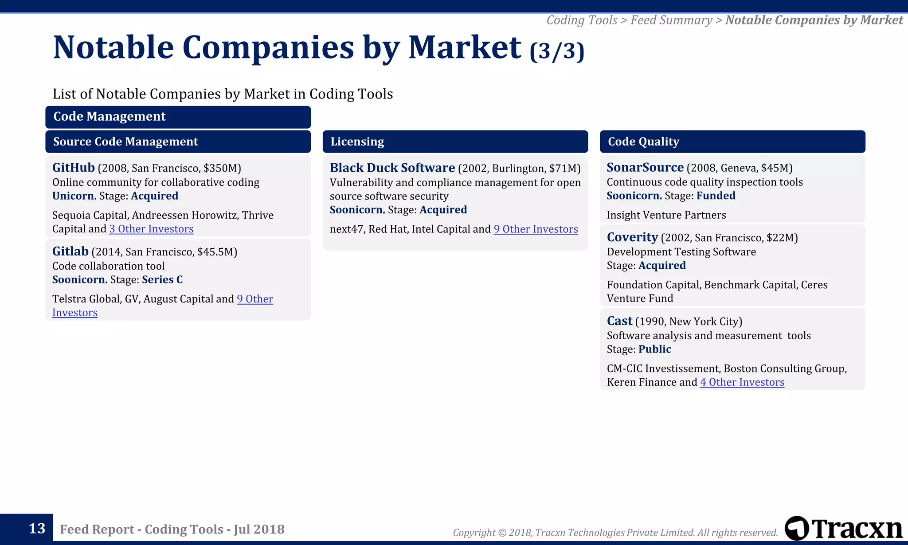This screenshot has height=545, width=908.
Task: Click Gitlab's 'Soonicorn.' label
Action: (80, 280)
